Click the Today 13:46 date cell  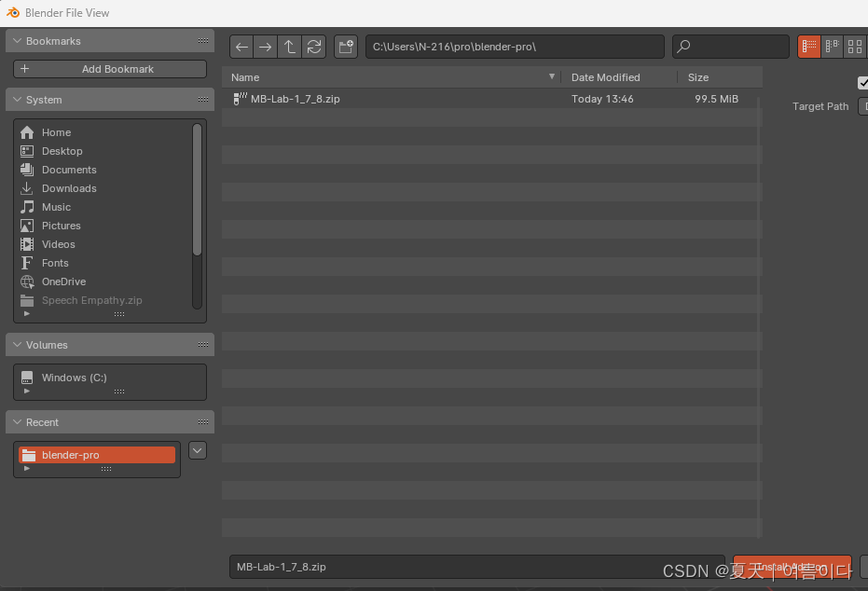pyautogui.click(x=602, y=99)
